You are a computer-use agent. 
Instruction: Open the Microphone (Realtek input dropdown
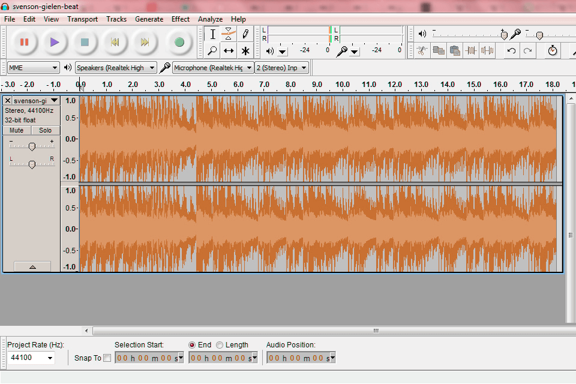point(213,68)
